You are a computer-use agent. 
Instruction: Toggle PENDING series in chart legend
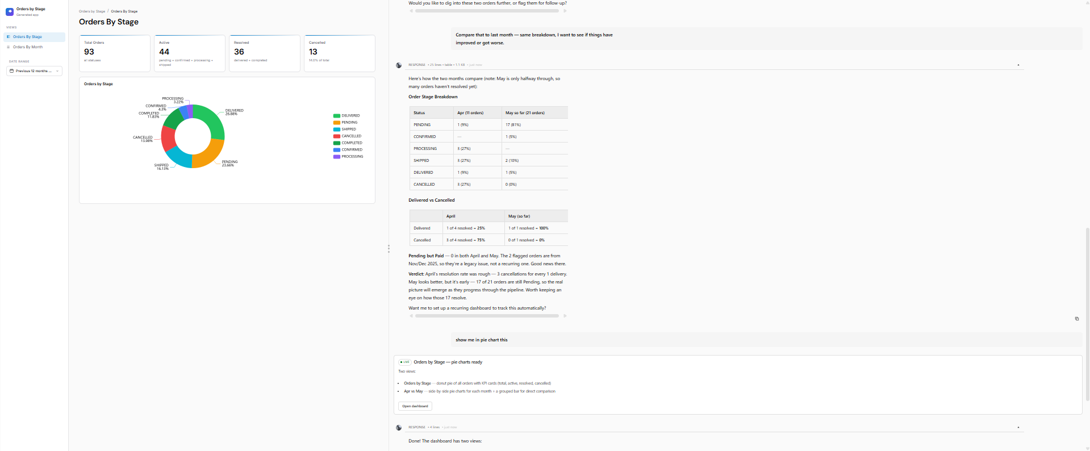coord(345,123)
